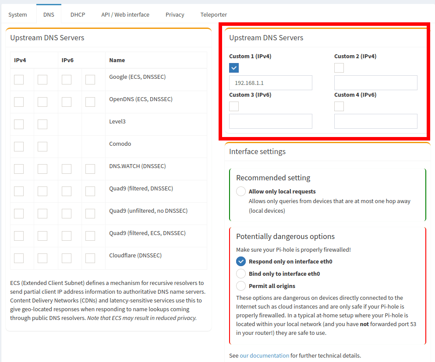Enable the Custom 2 (IPv4) checkbox
This screenshot has width=435, height=362.
point(339,68)
